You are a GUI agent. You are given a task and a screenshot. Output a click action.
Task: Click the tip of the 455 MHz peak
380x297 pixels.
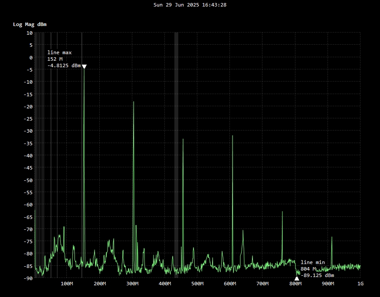point(183,139)
